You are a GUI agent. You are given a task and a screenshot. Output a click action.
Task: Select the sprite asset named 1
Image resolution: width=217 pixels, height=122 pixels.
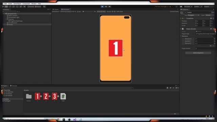pyautogui.click(x=37, y=96)
